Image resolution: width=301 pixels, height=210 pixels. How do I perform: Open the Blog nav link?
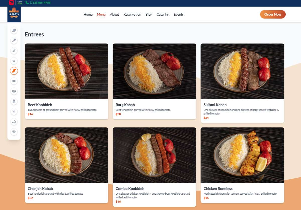click(x=149, y=15)
